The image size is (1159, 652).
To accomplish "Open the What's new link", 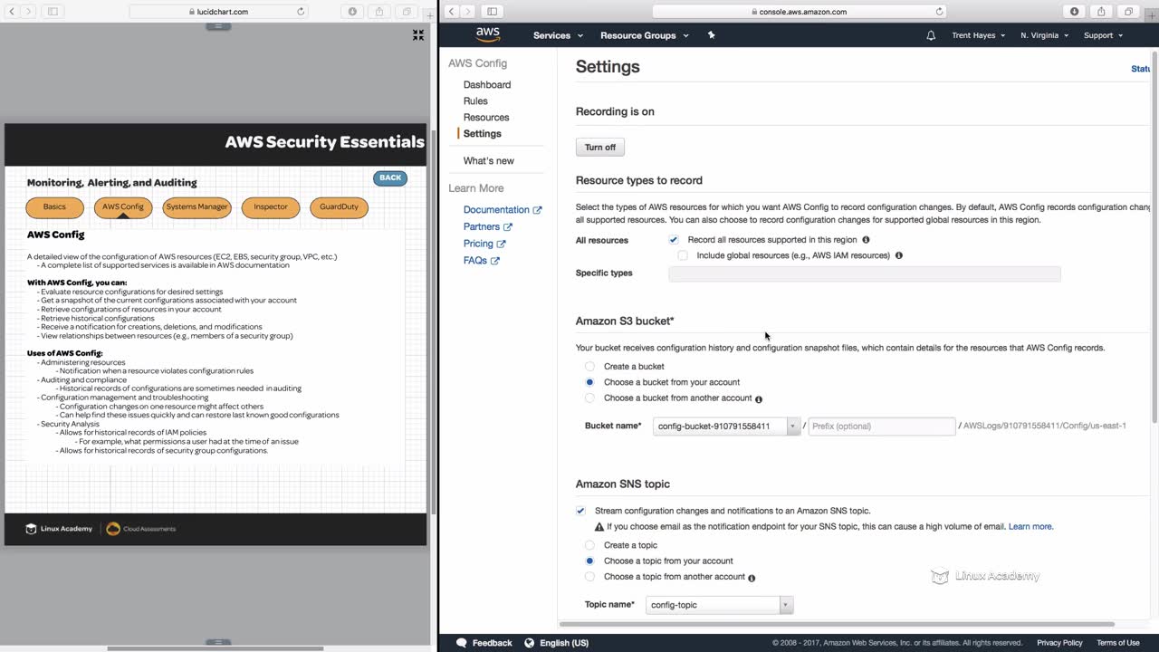I will coord(489,161).
